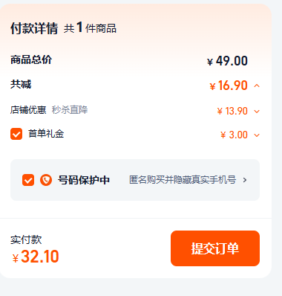Screen dimensions: 282x296
Task: Open 匿名购买并隐藏真实手机号 link
Action: pos(183,180)
